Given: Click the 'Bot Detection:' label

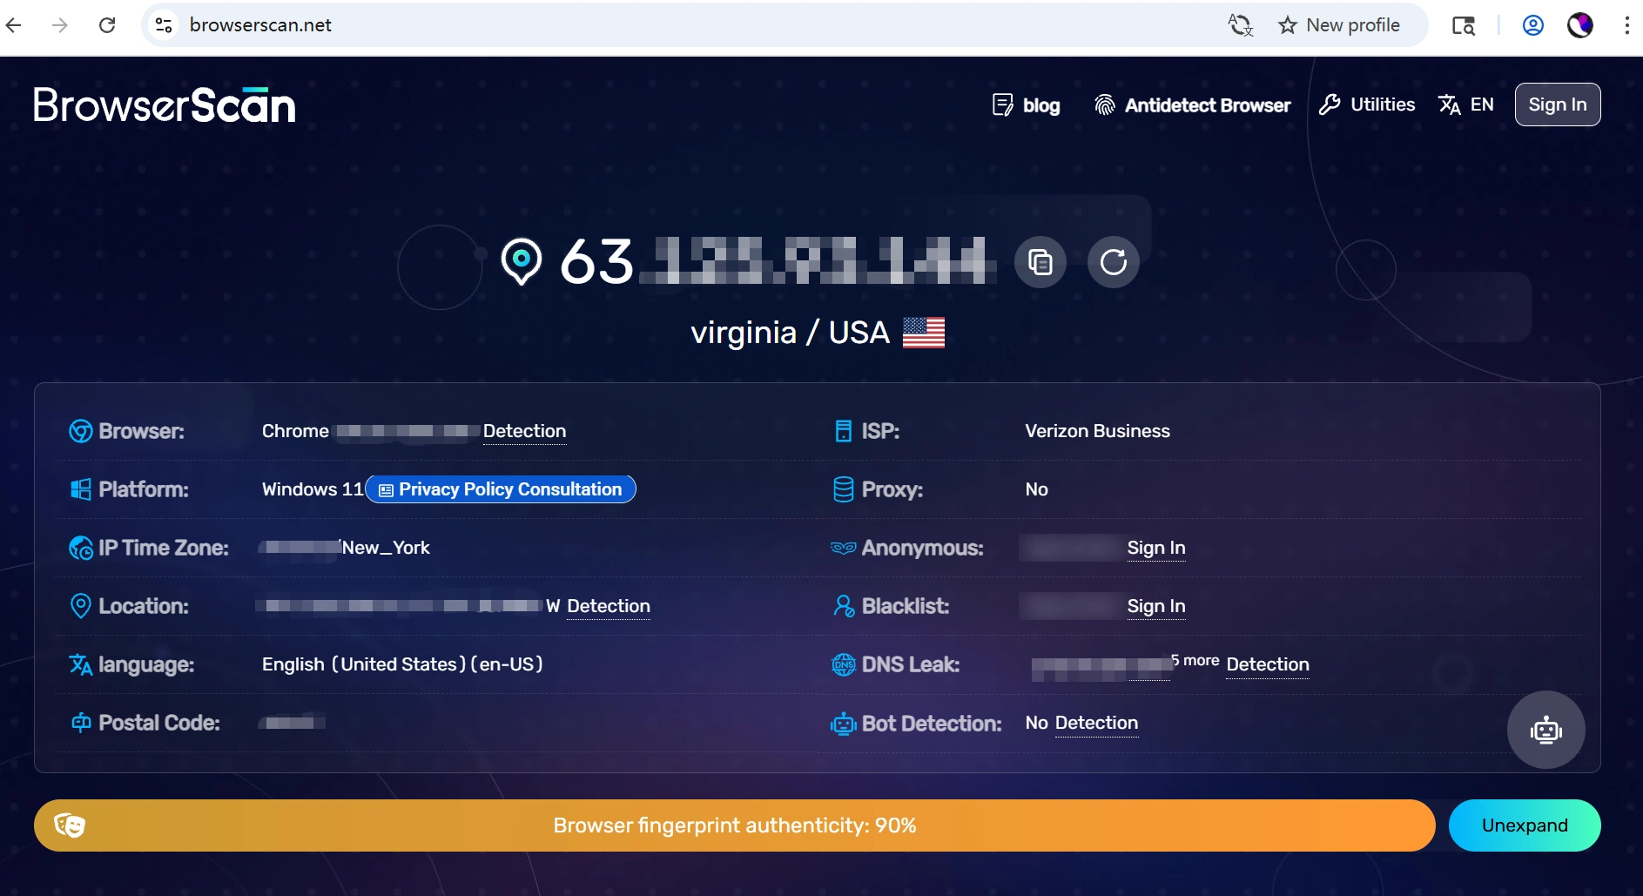Looking at the screenshot, I should click(932, 724).
